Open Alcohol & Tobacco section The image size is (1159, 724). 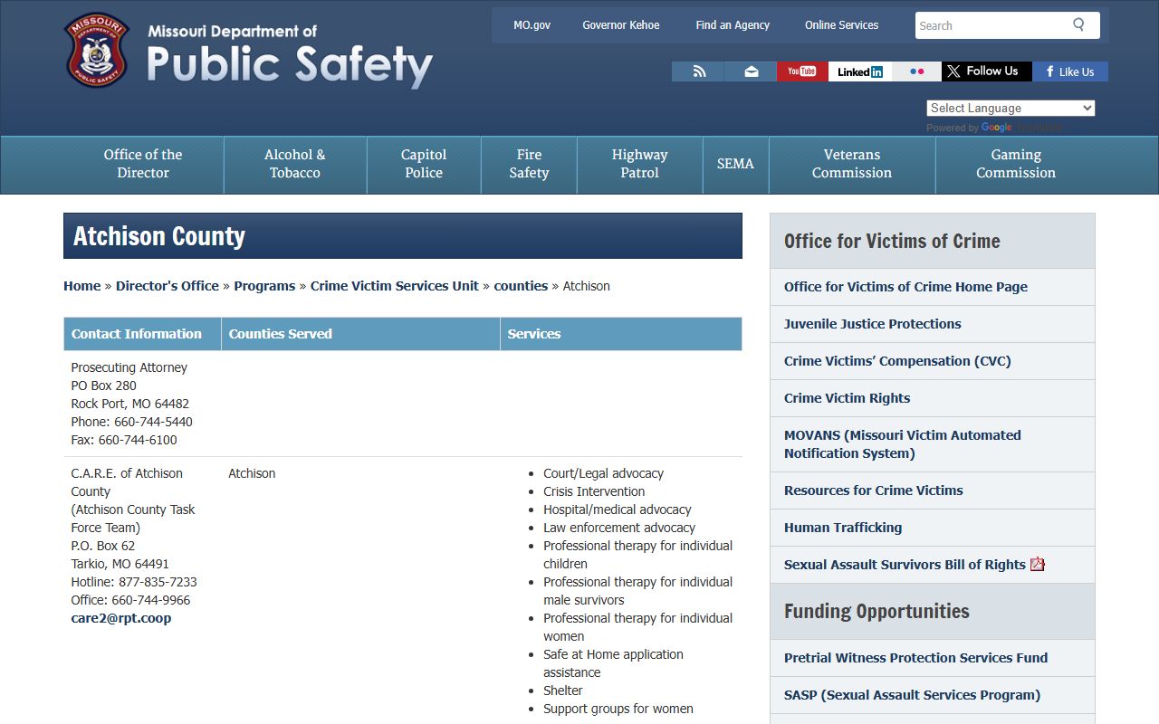click(x=295, y=164)
